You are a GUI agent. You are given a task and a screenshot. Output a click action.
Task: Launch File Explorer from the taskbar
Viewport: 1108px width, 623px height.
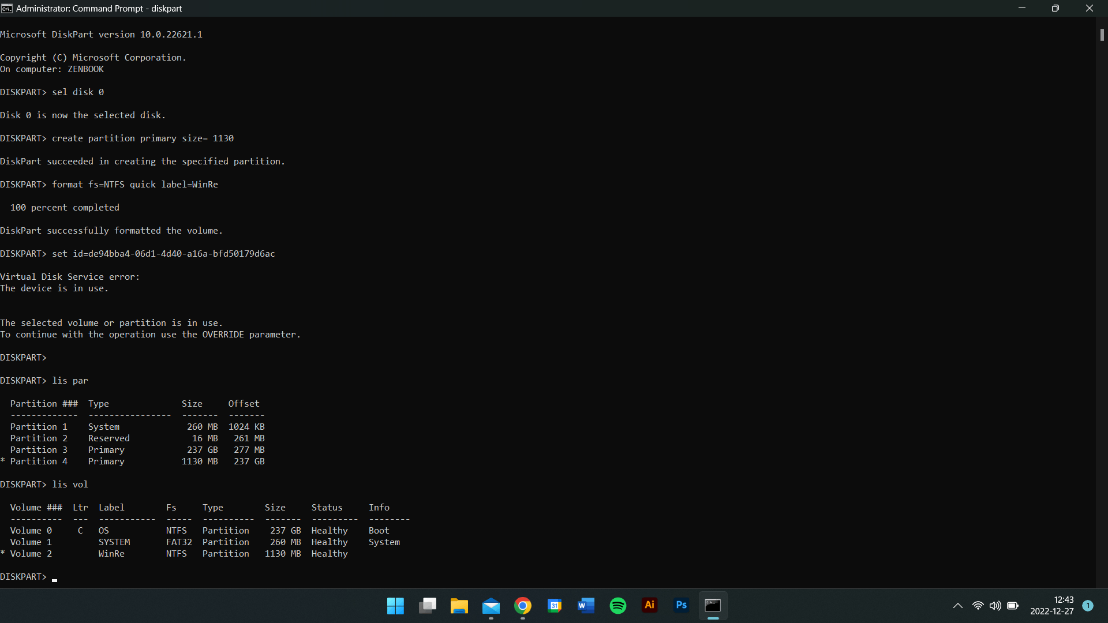[x=459, y=606]
